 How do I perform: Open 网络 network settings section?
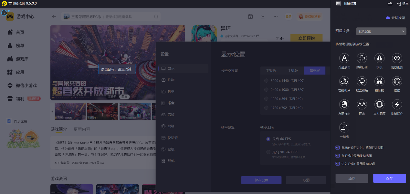pos(184,126)
